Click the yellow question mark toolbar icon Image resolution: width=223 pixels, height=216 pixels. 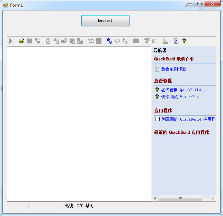point(184,41)
